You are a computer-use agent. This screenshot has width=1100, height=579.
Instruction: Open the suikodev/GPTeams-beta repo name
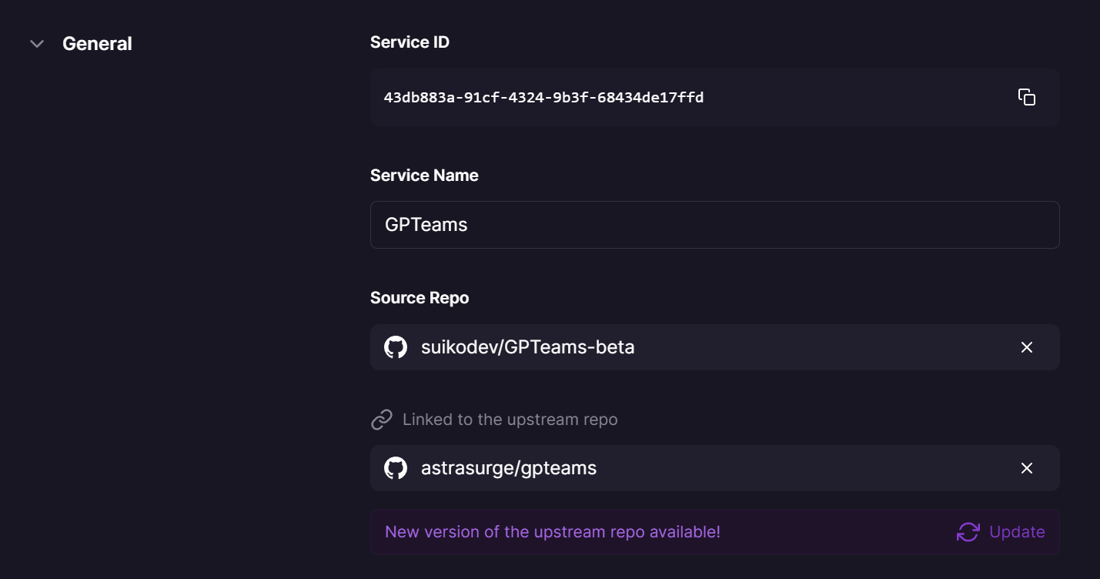527,347
